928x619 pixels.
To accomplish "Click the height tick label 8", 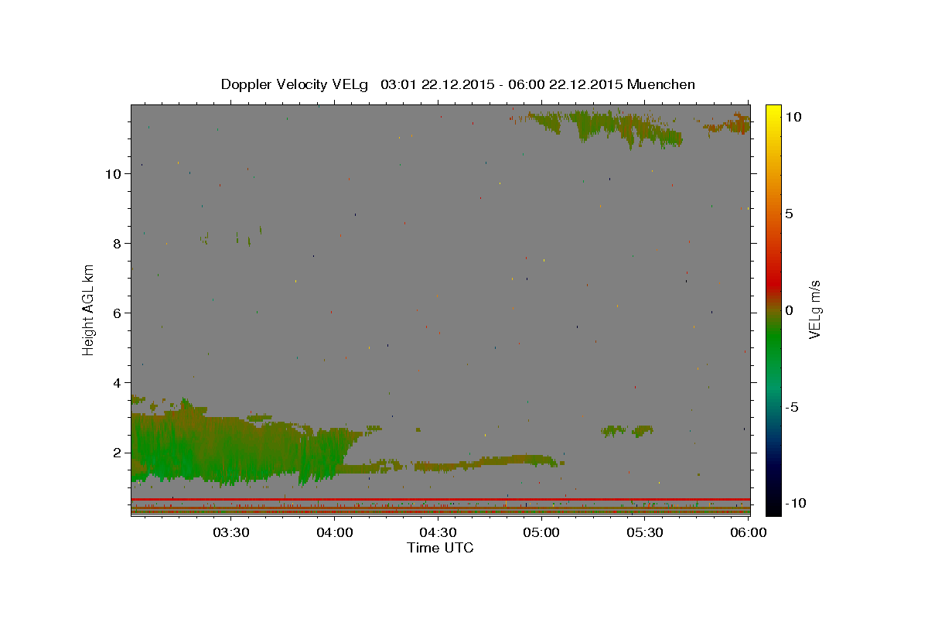I will 118,244.
